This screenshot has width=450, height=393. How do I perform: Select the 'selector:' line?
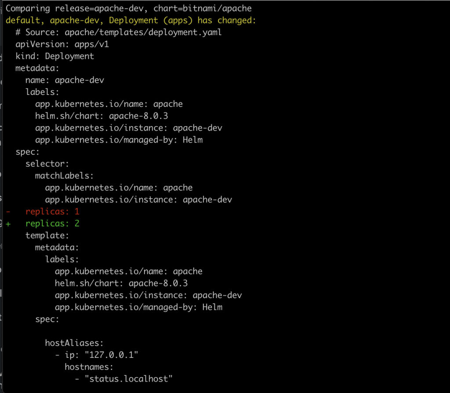click(47, 164)
